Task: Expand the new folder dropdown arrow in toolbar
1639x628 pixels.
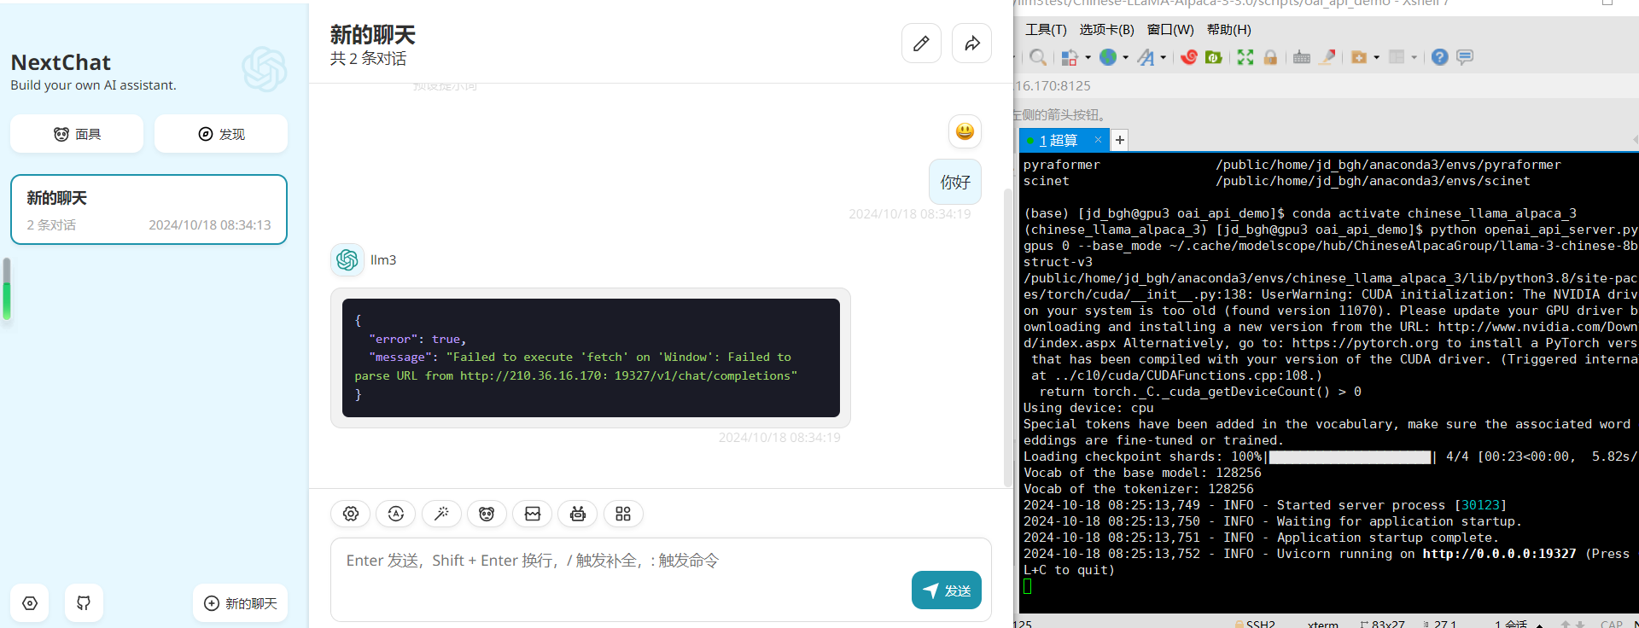Action: tap(1376, 58)
